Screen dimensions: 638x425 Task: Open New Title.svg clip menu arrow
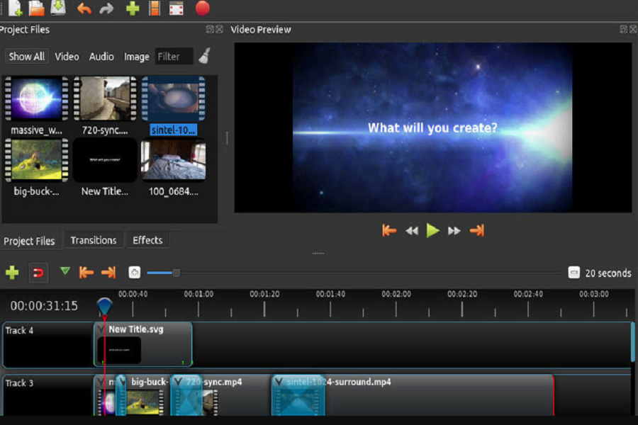coord(101,329)
